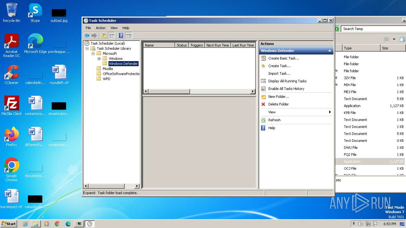Sort task list by Triggers column
This screenshot has height=228, width=406.
coord(197,45)
